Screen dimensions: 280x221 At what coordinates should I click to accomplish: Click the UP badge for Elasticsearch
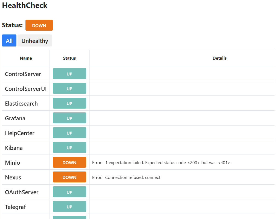(x=70, y=103)
